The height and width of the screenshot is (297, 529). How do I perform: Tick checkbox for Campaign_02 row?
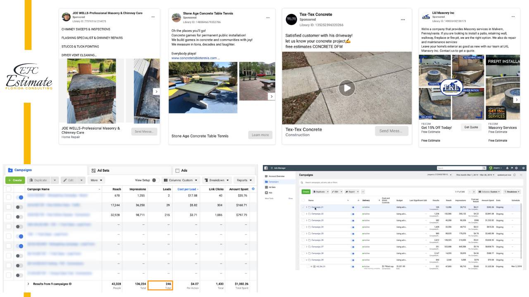coord(303,214)
